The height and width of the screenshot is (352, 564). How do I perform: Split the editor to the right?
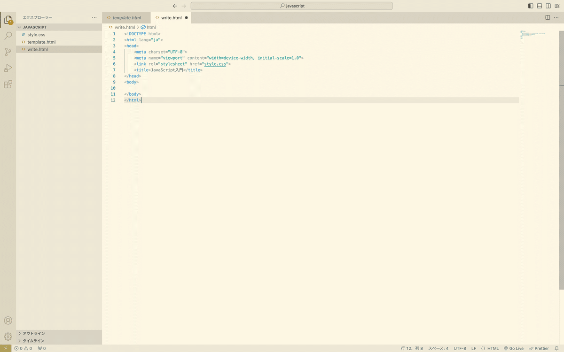point(548,17)
